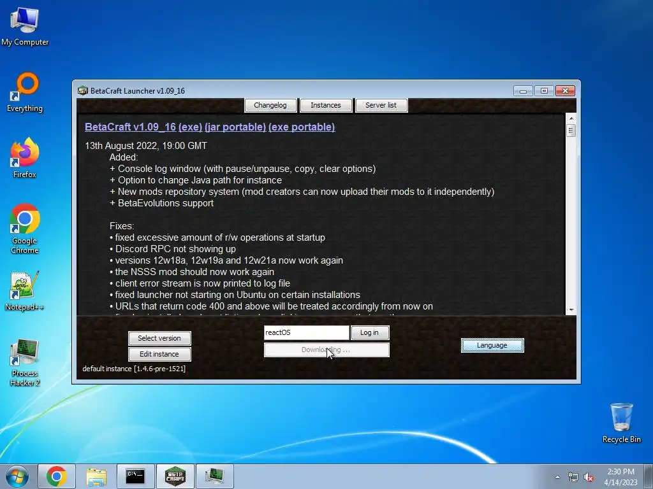Screen dimensions: 653x489
Task: Open the BetaCraft v1.09_16 (exe) link
Action: click(143, 127)
